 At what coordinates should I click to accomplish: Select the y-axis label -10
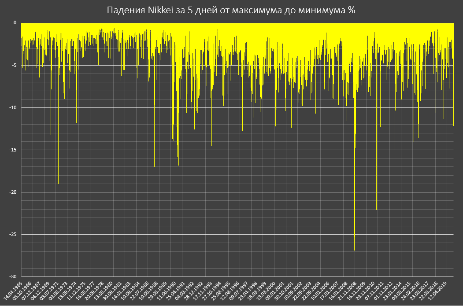click(x=13, y=107)
